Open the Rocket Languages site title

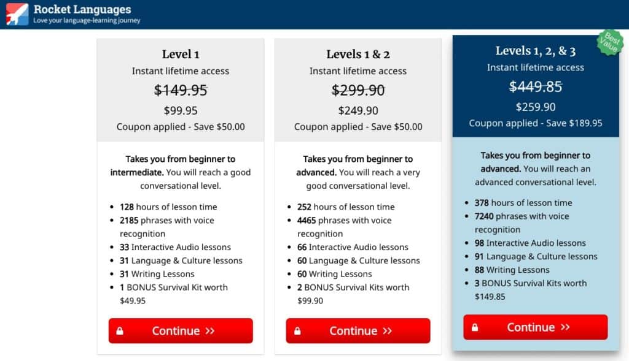[82, 9]
